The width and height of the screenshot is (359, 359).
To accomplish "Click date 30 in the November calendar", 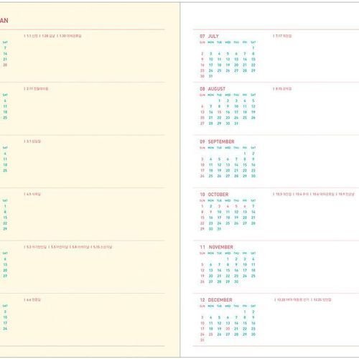I will tap(236, 281).
